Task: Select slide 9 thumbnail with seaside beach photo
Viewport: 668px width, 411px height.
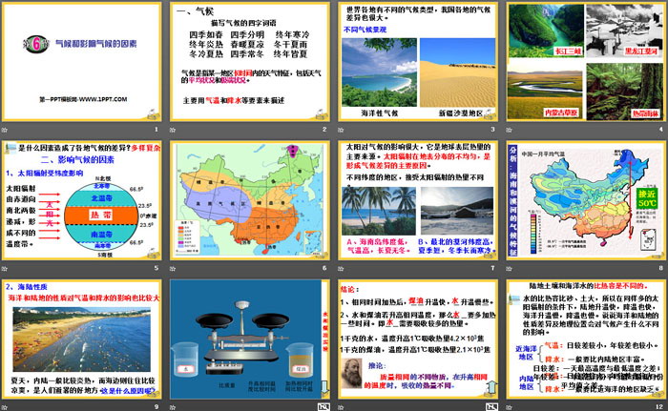Action: [82, 339]
